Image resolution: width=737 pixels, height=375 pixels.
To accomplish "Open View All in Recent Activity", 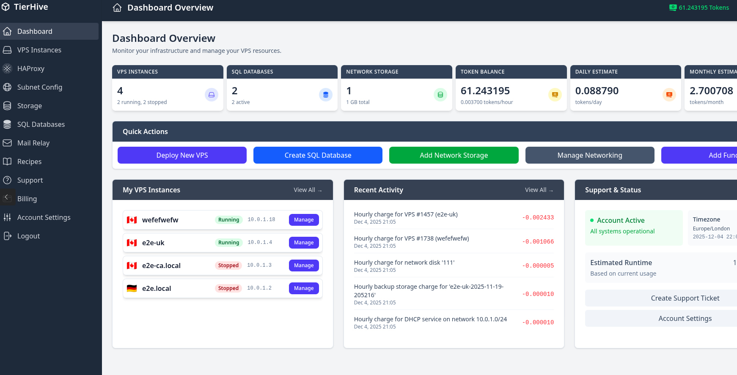I will click(539, 190).
